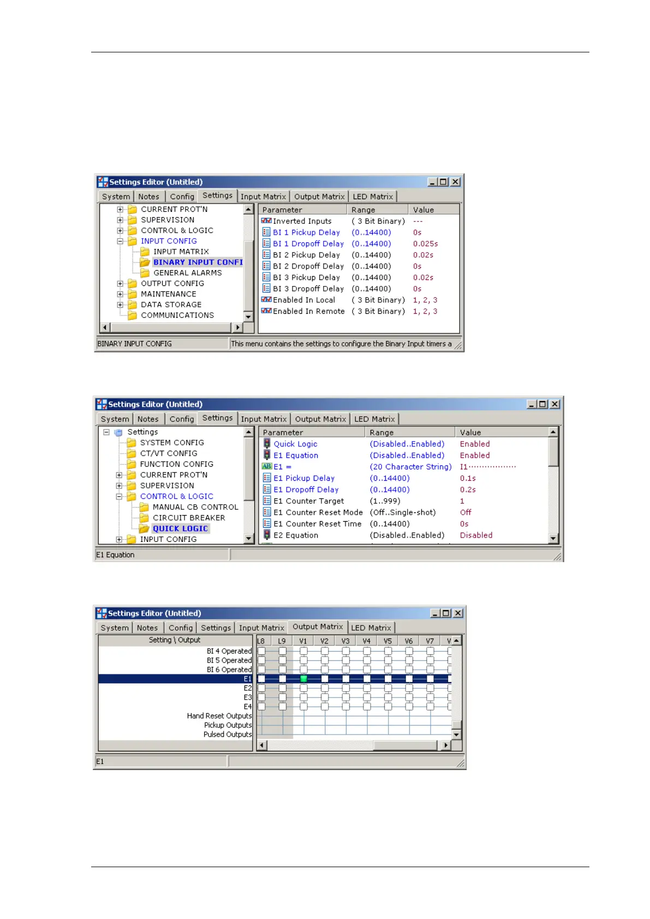This screenshot has width=650, height=919.
Task: Click Inverted Inputs icon in Binary Input Config window
Action: pos(266,221)
